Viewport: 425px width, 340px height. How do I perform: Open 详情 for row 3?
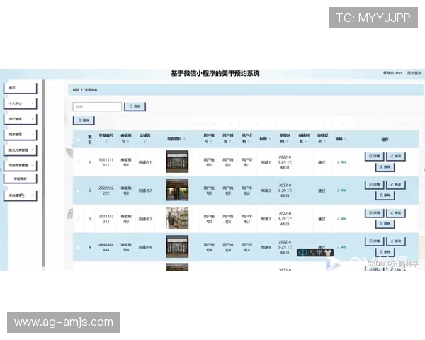[x=374, y=212]
